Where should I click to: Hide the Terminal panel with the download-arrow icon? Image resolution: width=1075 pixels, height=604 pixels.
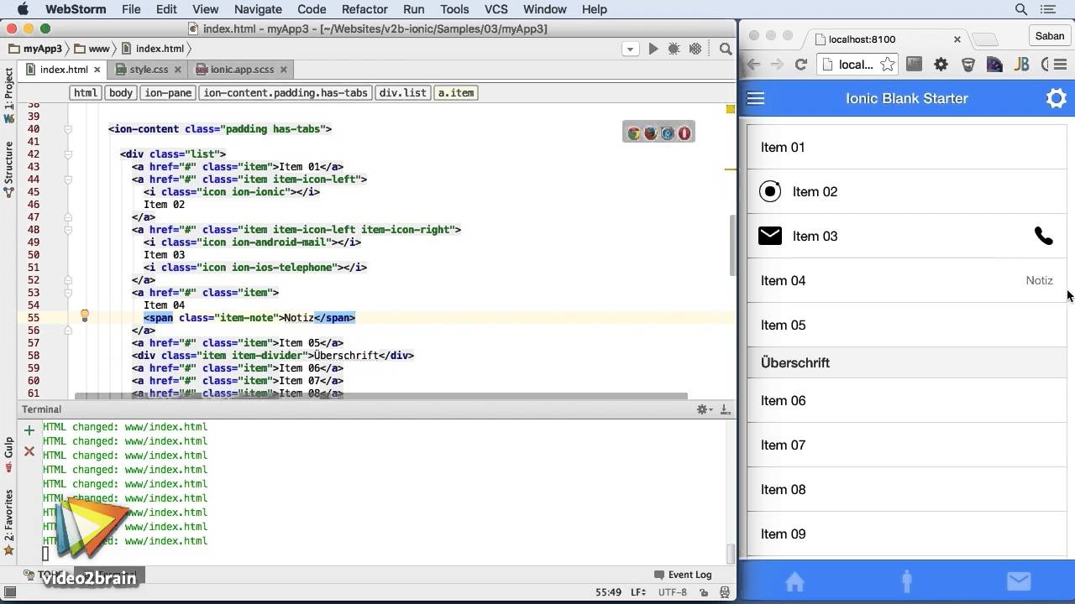(x=726, y=409)
